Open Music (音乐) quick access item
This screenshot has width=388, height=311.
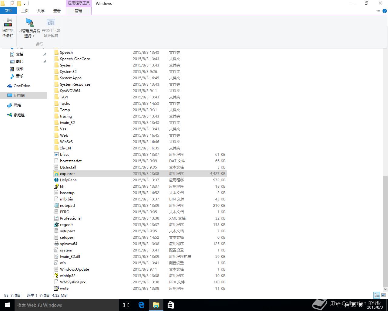click(x=17, y=76)
